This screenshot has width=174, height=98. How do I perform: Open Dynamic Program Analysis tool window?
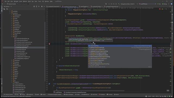[54, 94]
